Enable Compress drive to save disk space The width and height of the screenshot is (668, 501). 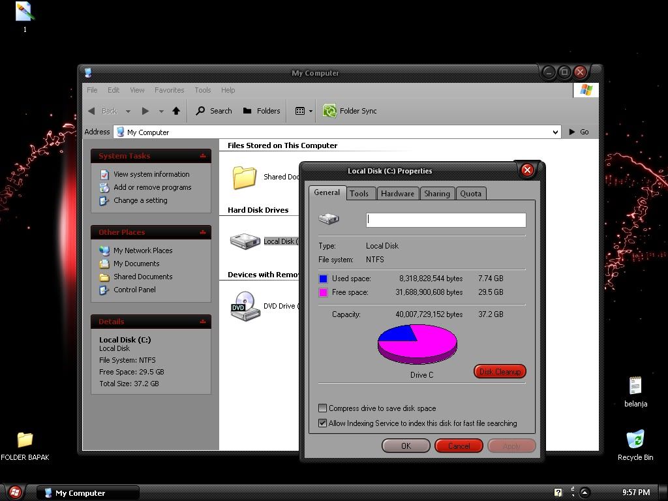coord(322,408)
